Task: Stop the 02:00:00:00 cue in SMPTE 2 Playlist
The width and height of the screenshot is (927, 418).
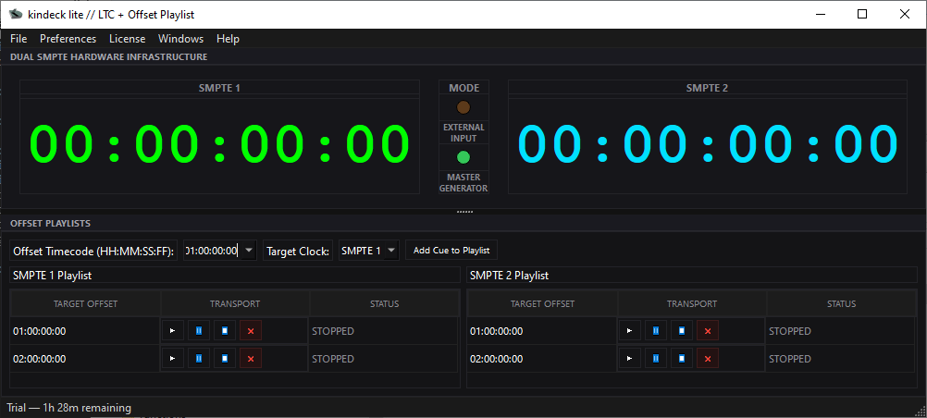Action: (x=682, y=358)
